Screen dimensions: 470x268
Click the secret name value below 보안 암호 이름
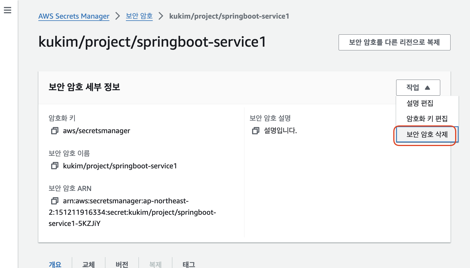tap(120, 166)
